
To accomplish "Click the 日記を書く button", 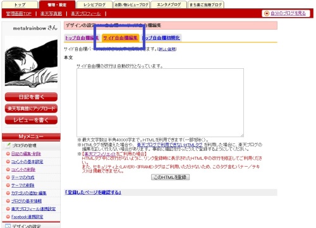I will click(31, 97).
